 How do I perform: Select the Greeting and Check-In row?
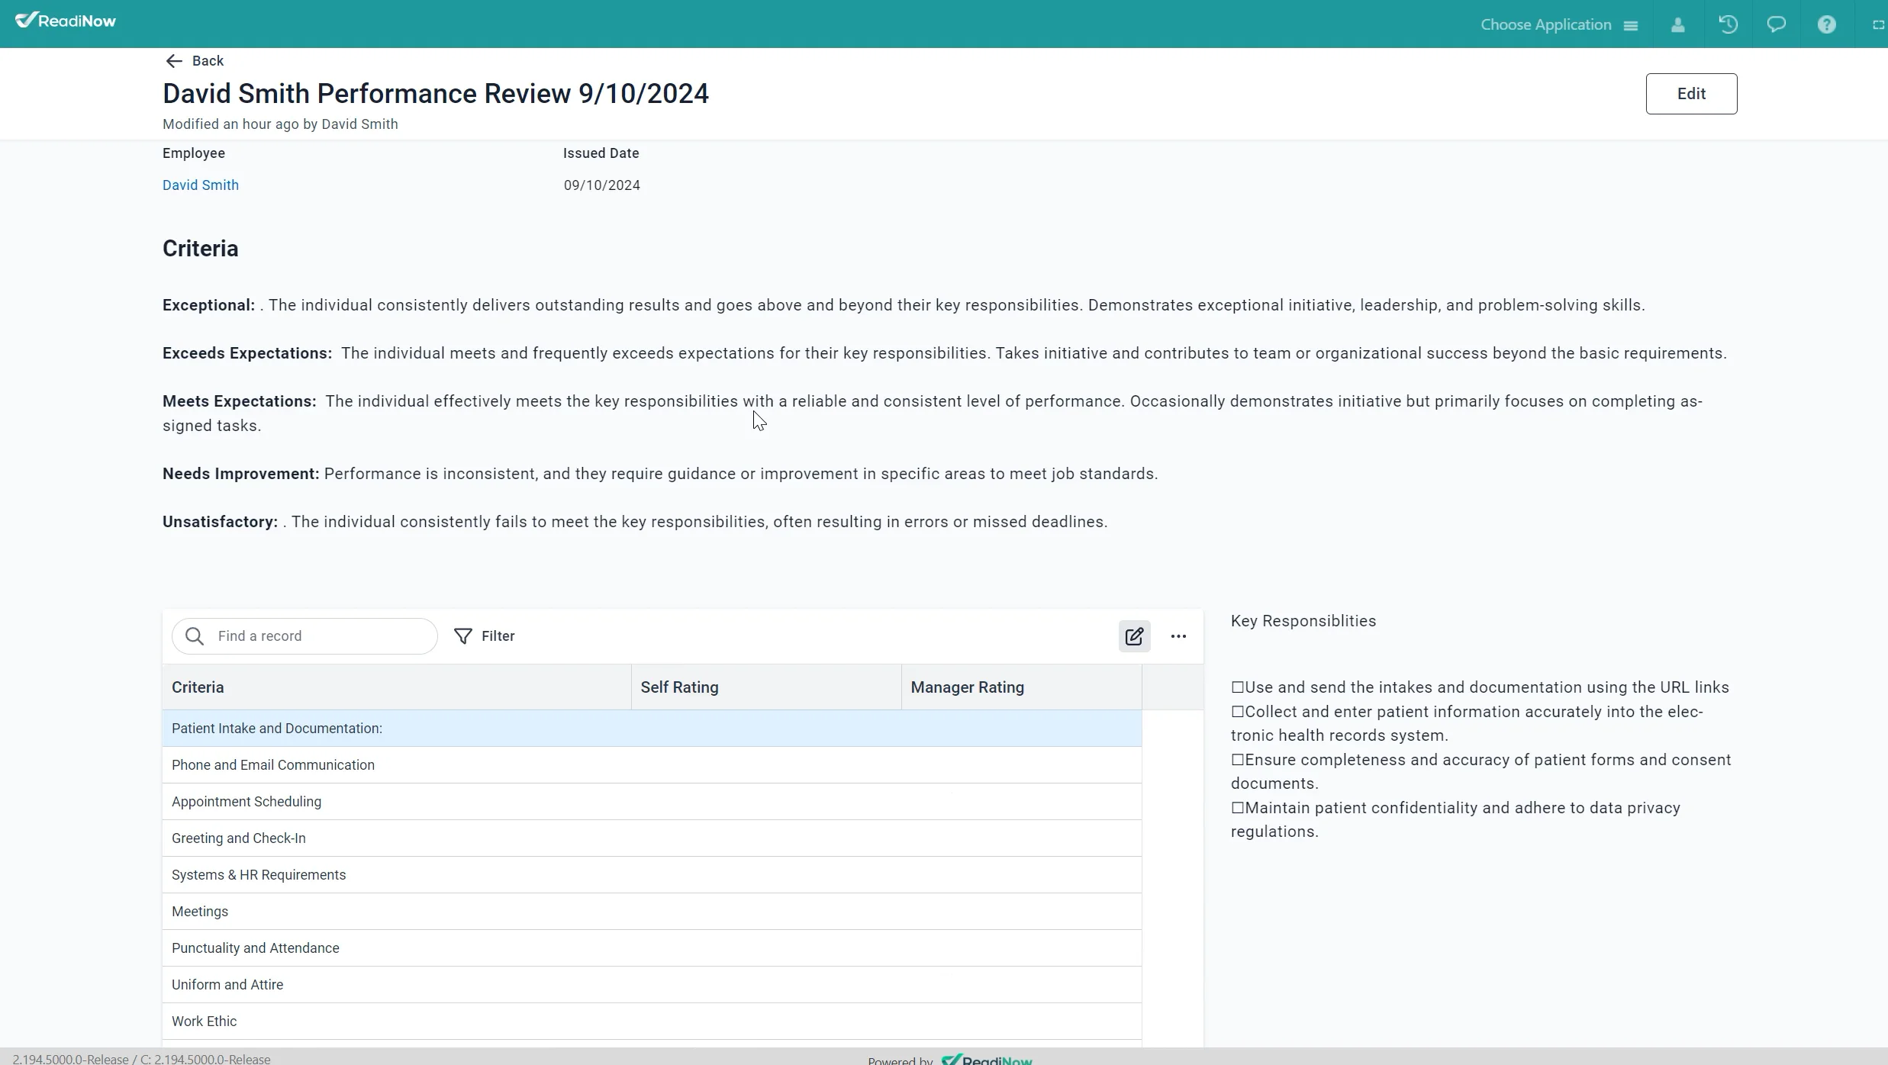(652, 838)
